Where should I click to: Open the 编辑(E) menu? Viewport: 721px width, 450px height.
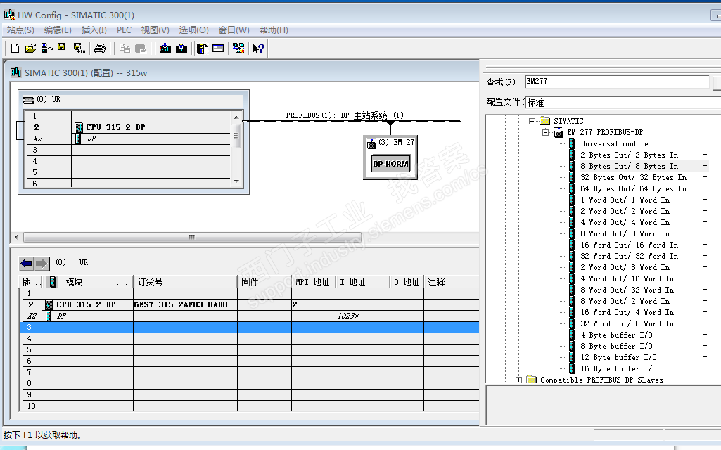[x=58, y=30]
